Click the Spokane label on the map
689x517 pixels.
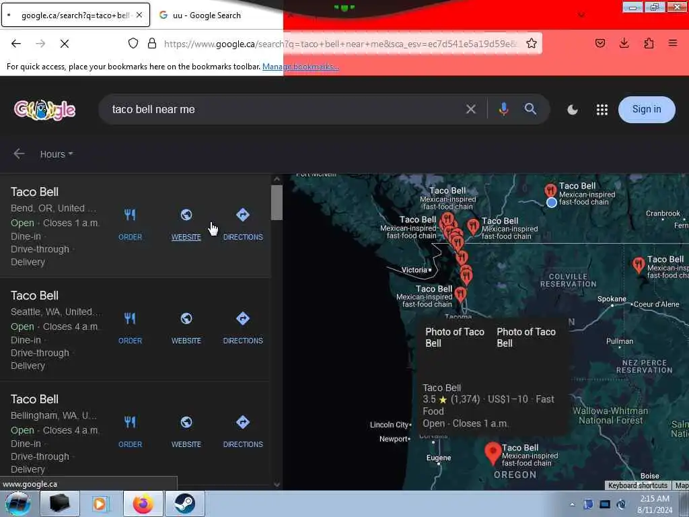tap(612, 299)
